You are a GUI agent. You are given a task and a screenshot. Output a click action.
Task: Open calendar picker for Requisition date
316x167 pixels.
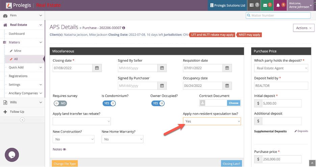(x=227, y=68)
